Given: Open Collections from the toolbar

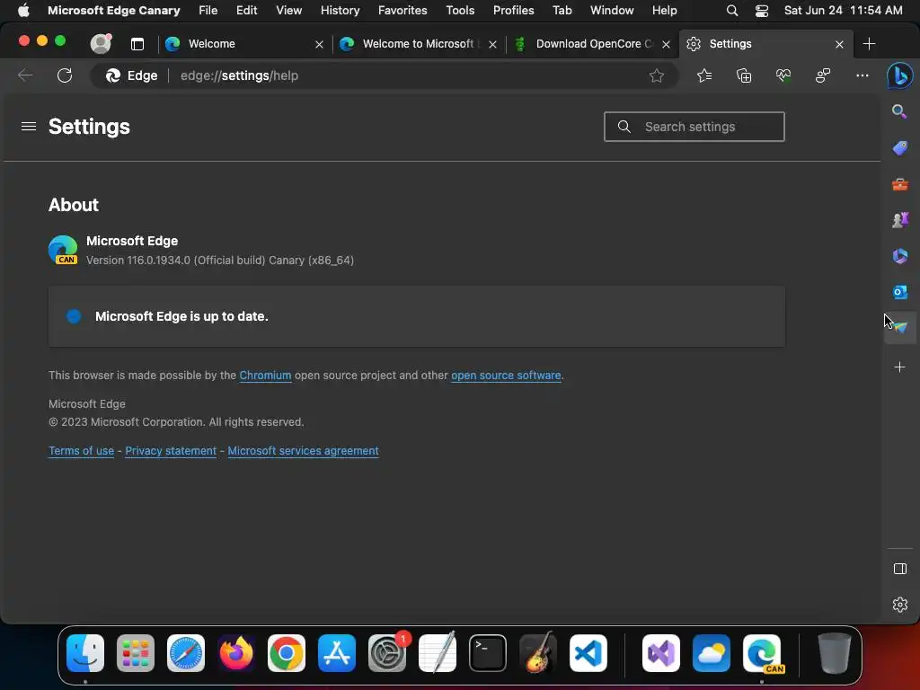Looking at the screenshot, I should [x=743, y=75].
